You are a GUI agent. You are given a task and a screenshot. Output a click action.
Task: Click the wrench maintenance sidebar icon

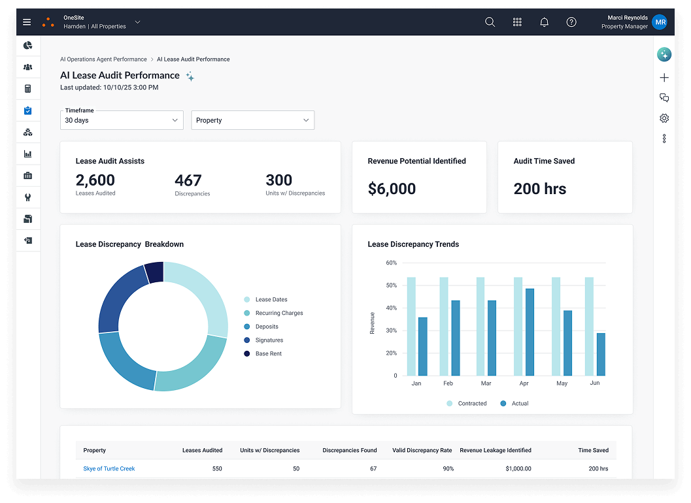pos(27,197)
